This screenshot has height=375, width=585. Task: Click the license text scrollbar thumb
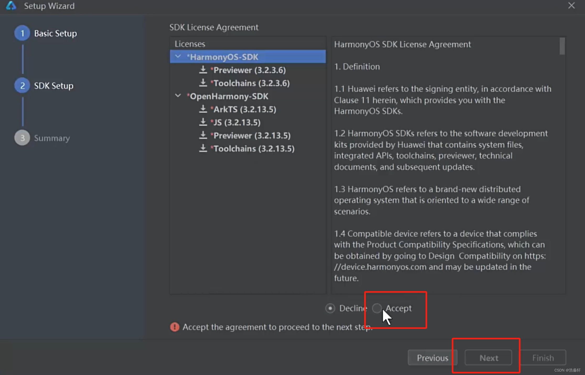pos(562,46)
